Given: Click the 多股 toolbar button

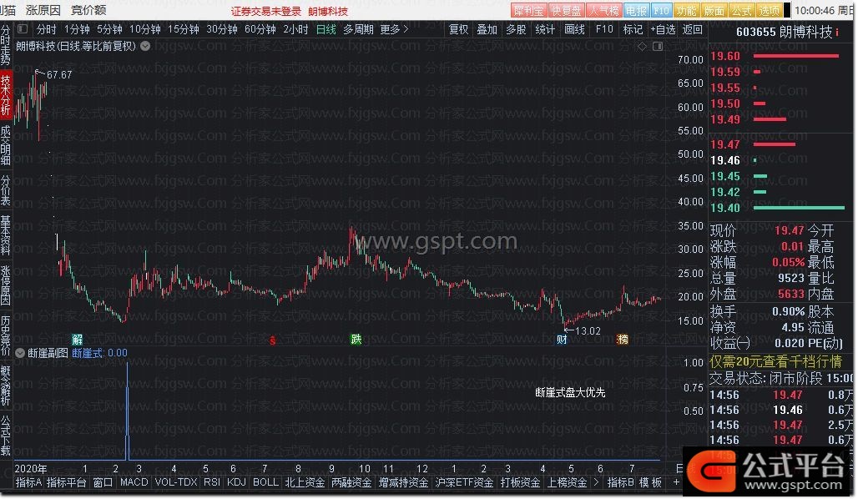Looking at the screenshot, I should coord(516,29).
